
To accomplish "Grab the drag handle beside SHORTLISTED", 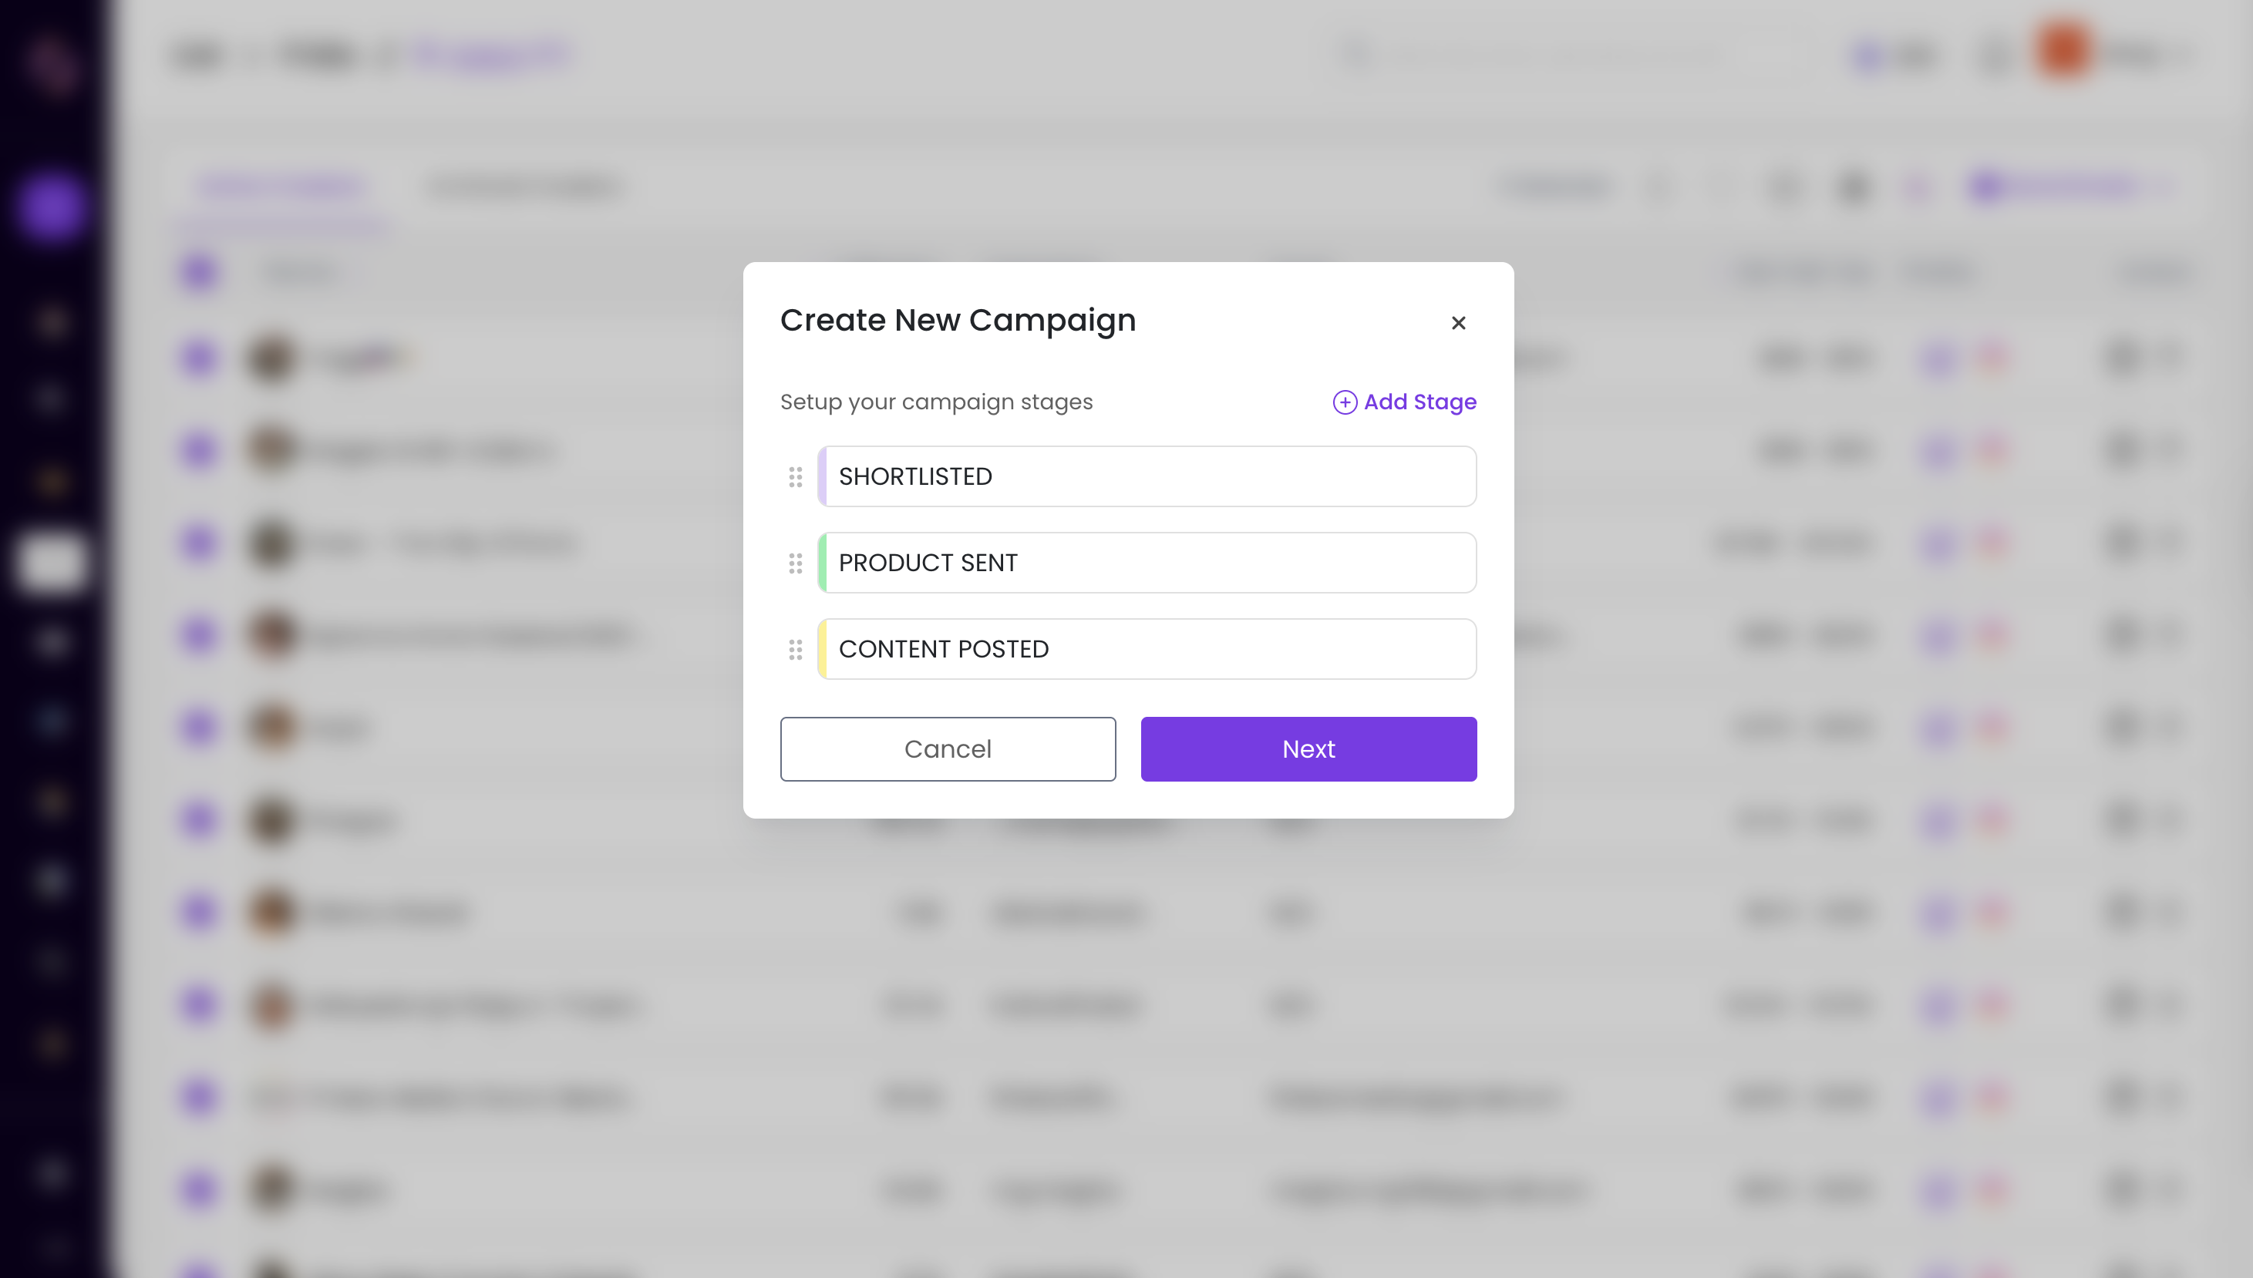I will point(796,476).
